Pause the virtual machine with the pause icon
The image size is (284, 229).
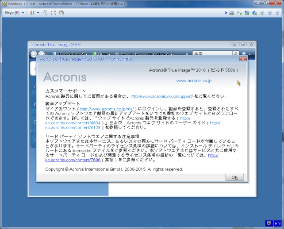(x=32, y=13)
